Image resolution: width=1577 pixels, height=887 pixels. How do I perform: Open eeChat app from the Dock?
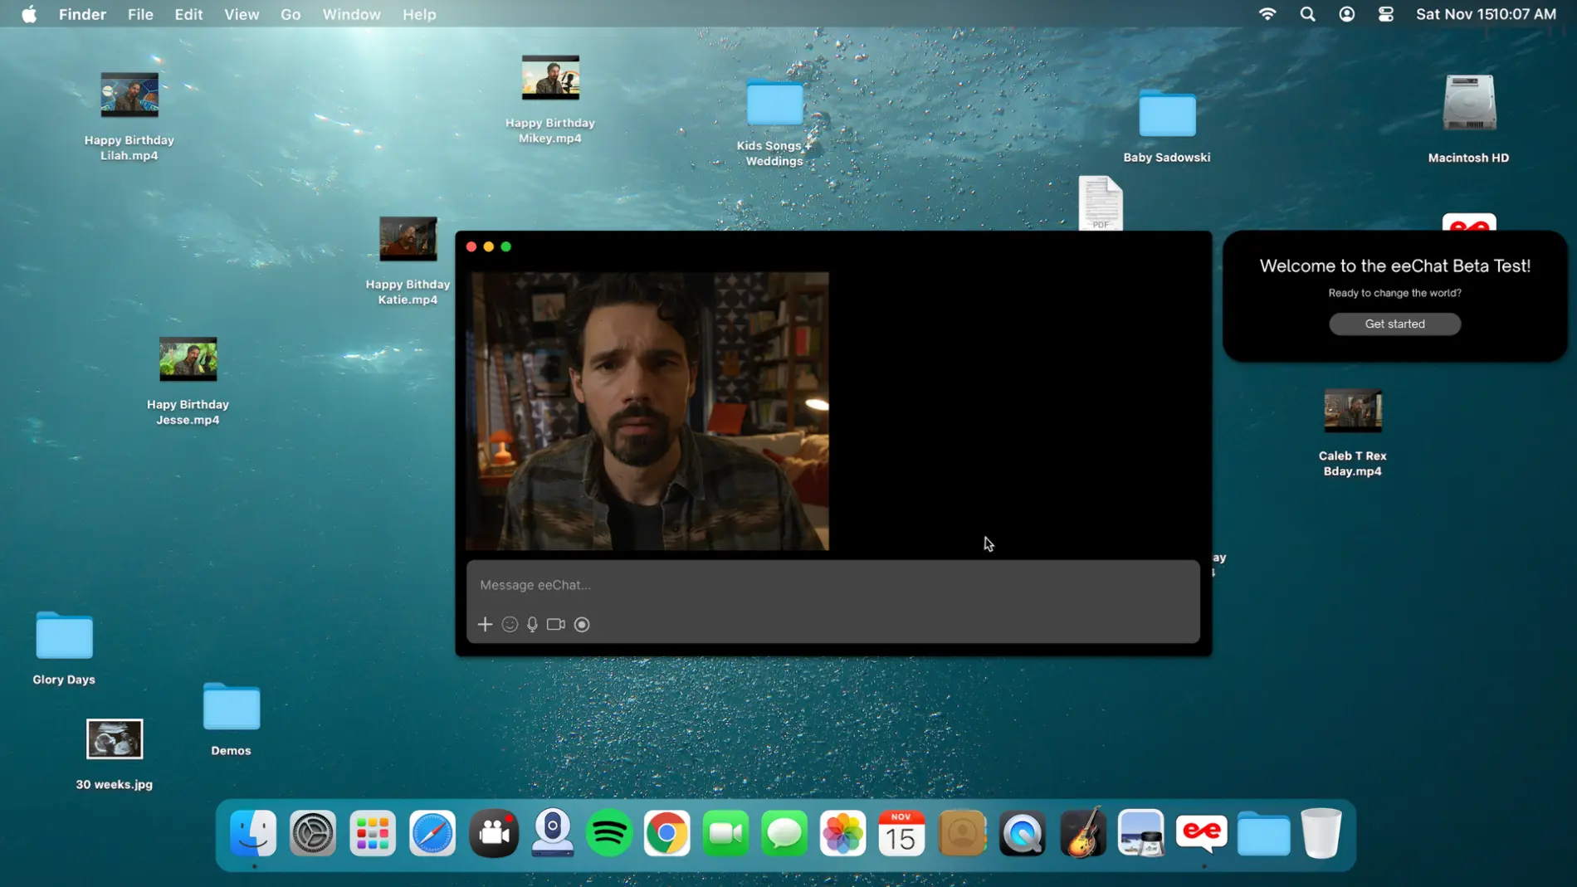click(x=1201, y=833)
